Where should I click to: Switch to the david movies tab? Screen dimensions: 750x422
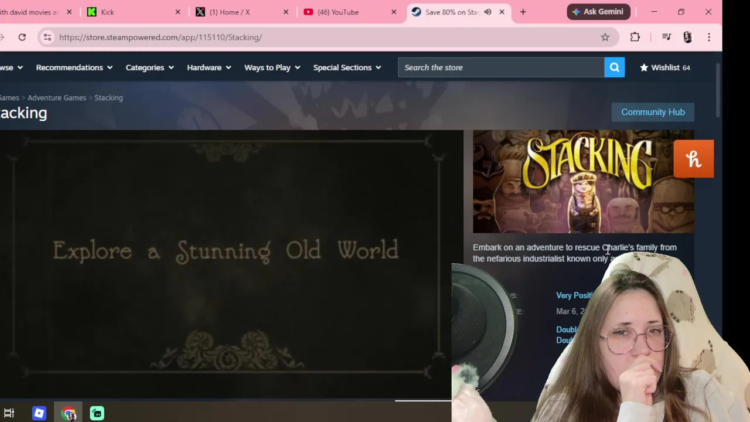(35, 12)
